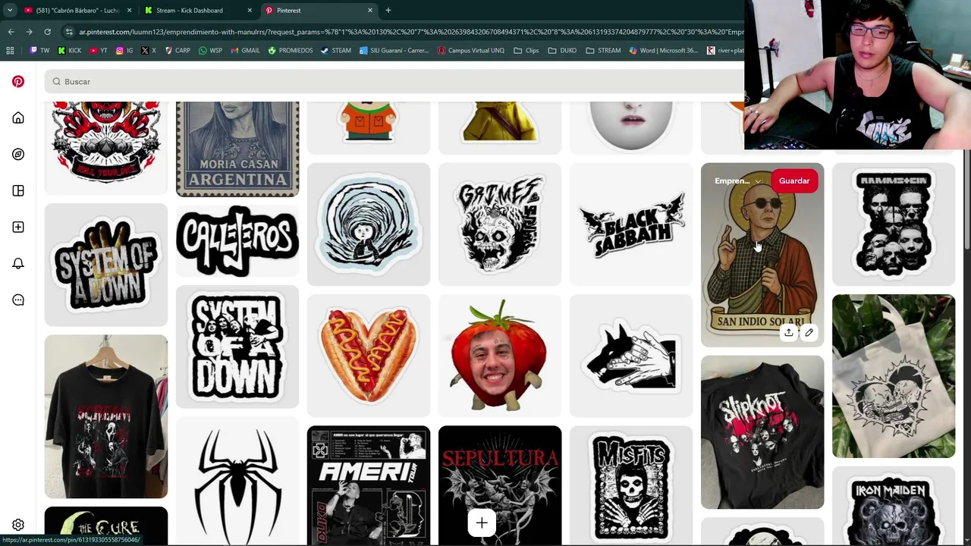Open the Moria Casan Argentina stamp pin

237,149
